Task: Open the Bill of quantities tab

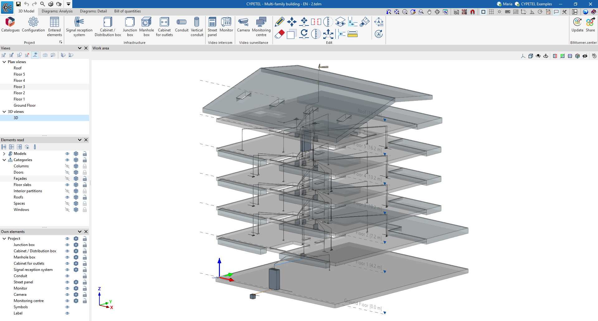Action: (x=127, y=11)
